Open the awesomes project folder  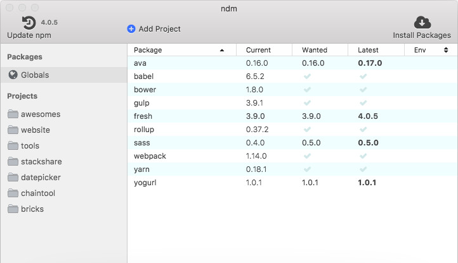(x=40, y=114)
